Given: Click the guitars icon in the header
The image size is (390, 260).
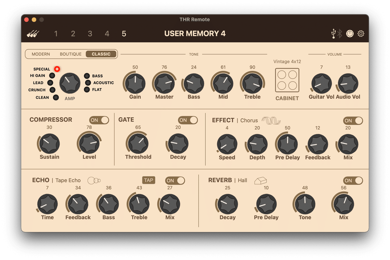Looking at the screenshot, I should pos(32,33).
